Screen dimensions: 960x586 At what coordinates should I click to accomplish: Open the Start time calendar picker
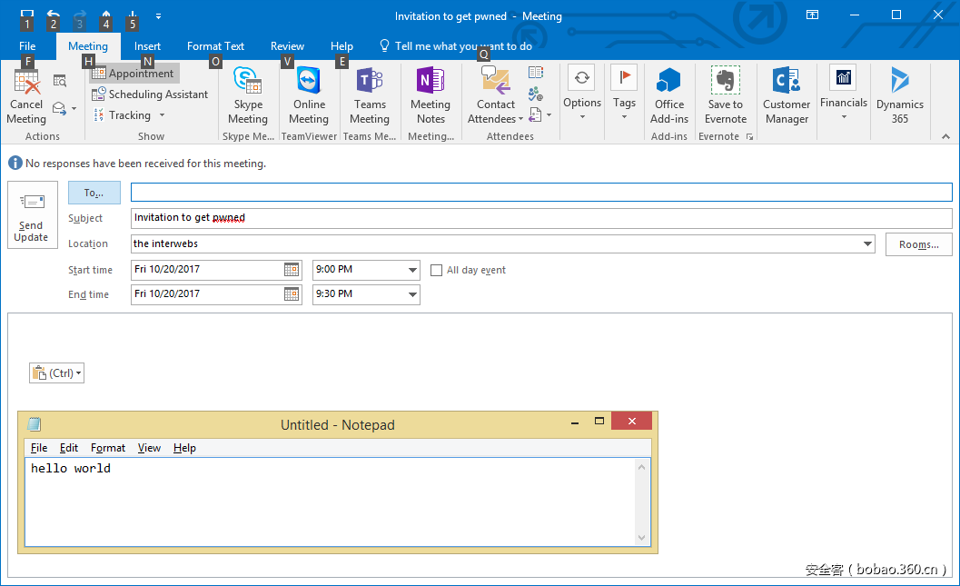tap(292, 270)
